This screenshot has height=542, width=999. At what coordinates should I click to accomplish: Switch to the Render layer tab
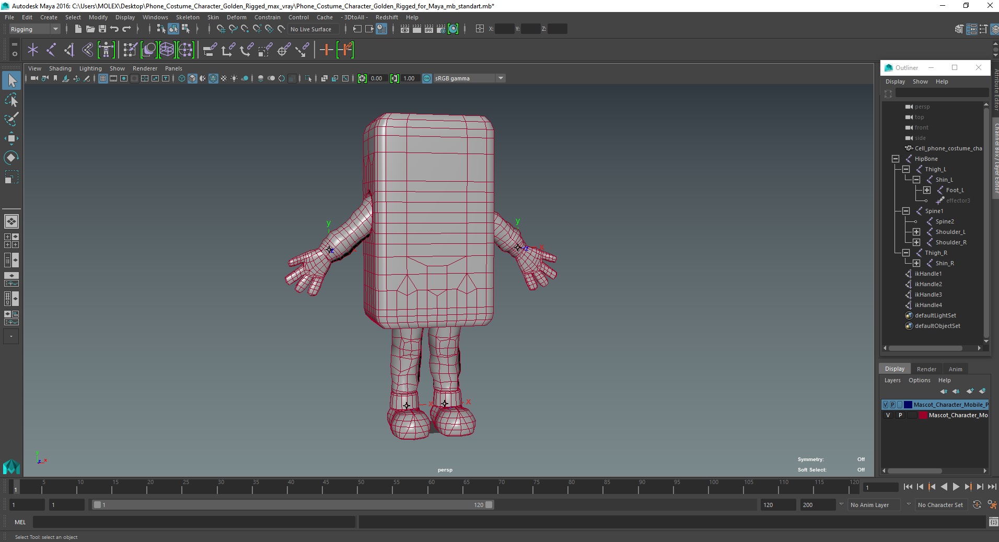[926, 369]
